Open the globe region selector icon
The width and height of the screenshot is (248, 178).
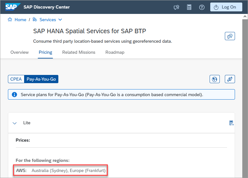(x=214, y=79)
